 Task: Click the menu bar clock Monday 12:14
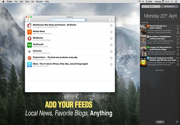click(162, 2)
